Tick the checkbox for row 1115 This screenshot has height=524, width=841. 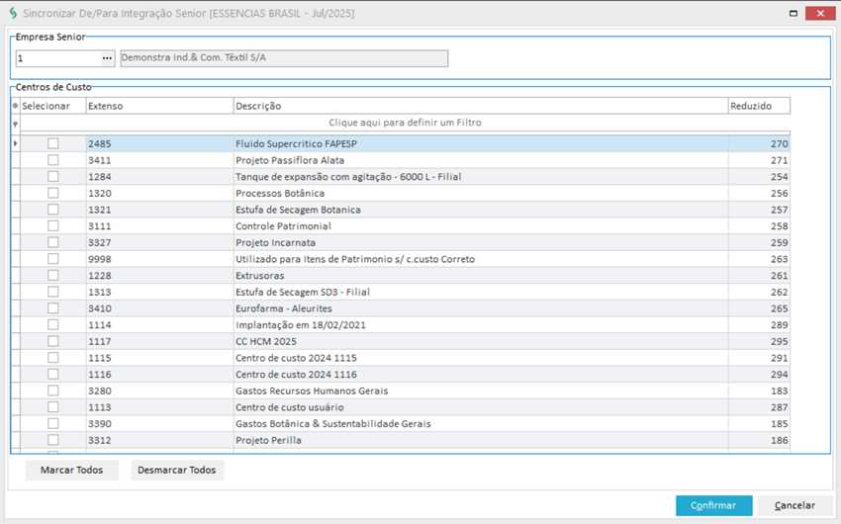[53, 358]
